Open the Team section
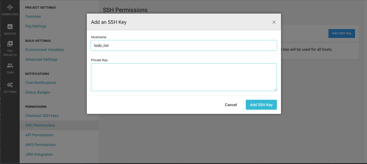The height and width of the screenshot is (164, 367). (x=10, y=67)
